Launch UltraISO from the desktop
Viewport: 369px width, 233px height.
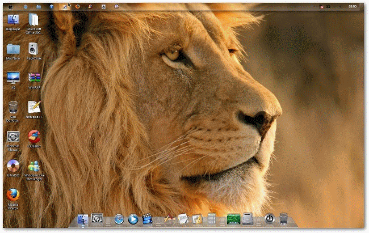pyautogui.click(x=13, y=168)
